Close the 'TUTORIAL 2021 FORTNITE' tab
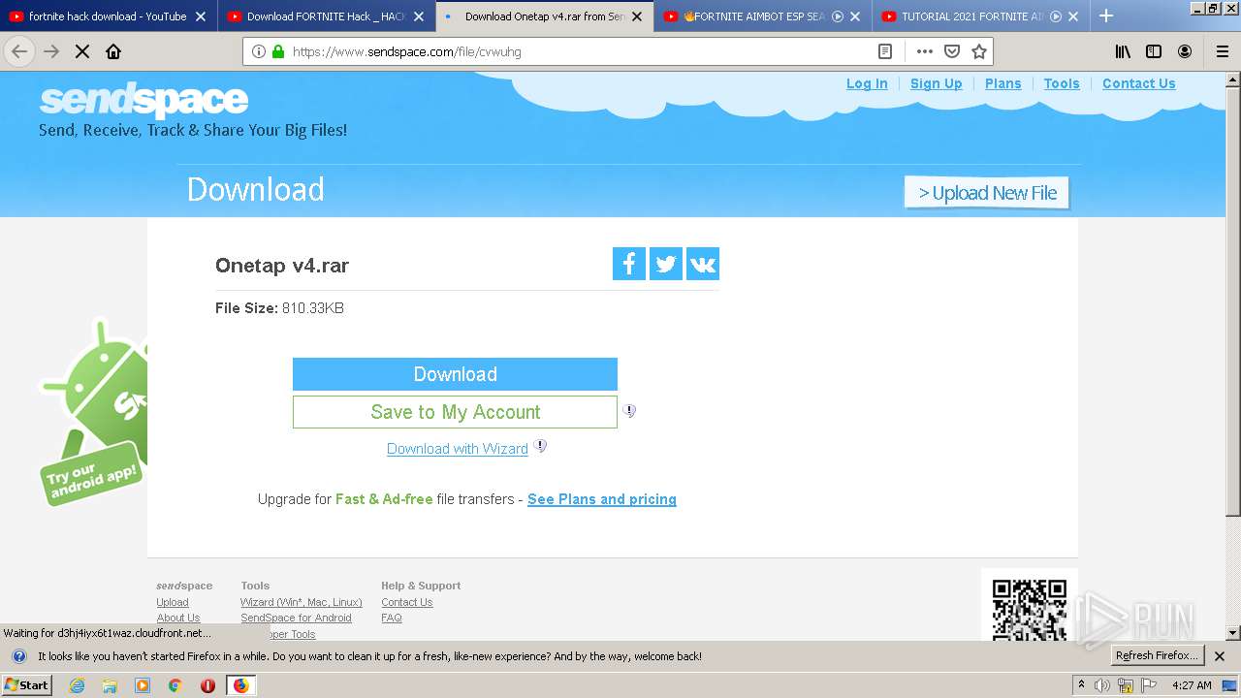 [x=1073, y=16]
